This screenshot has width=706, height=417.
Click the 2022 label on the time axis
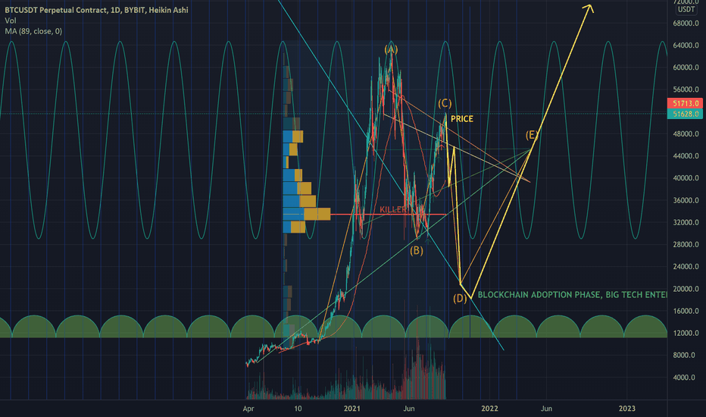[x=489, y=409]
